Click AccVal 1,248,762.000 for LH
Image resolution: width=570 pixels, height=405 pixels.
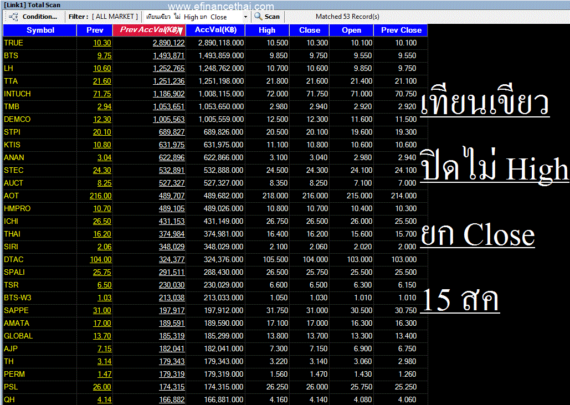coord(221,68)
